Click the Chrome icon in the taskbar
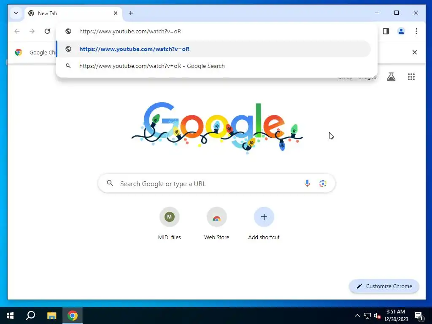This screenshot has height=324, width=432. click(73, 316)
